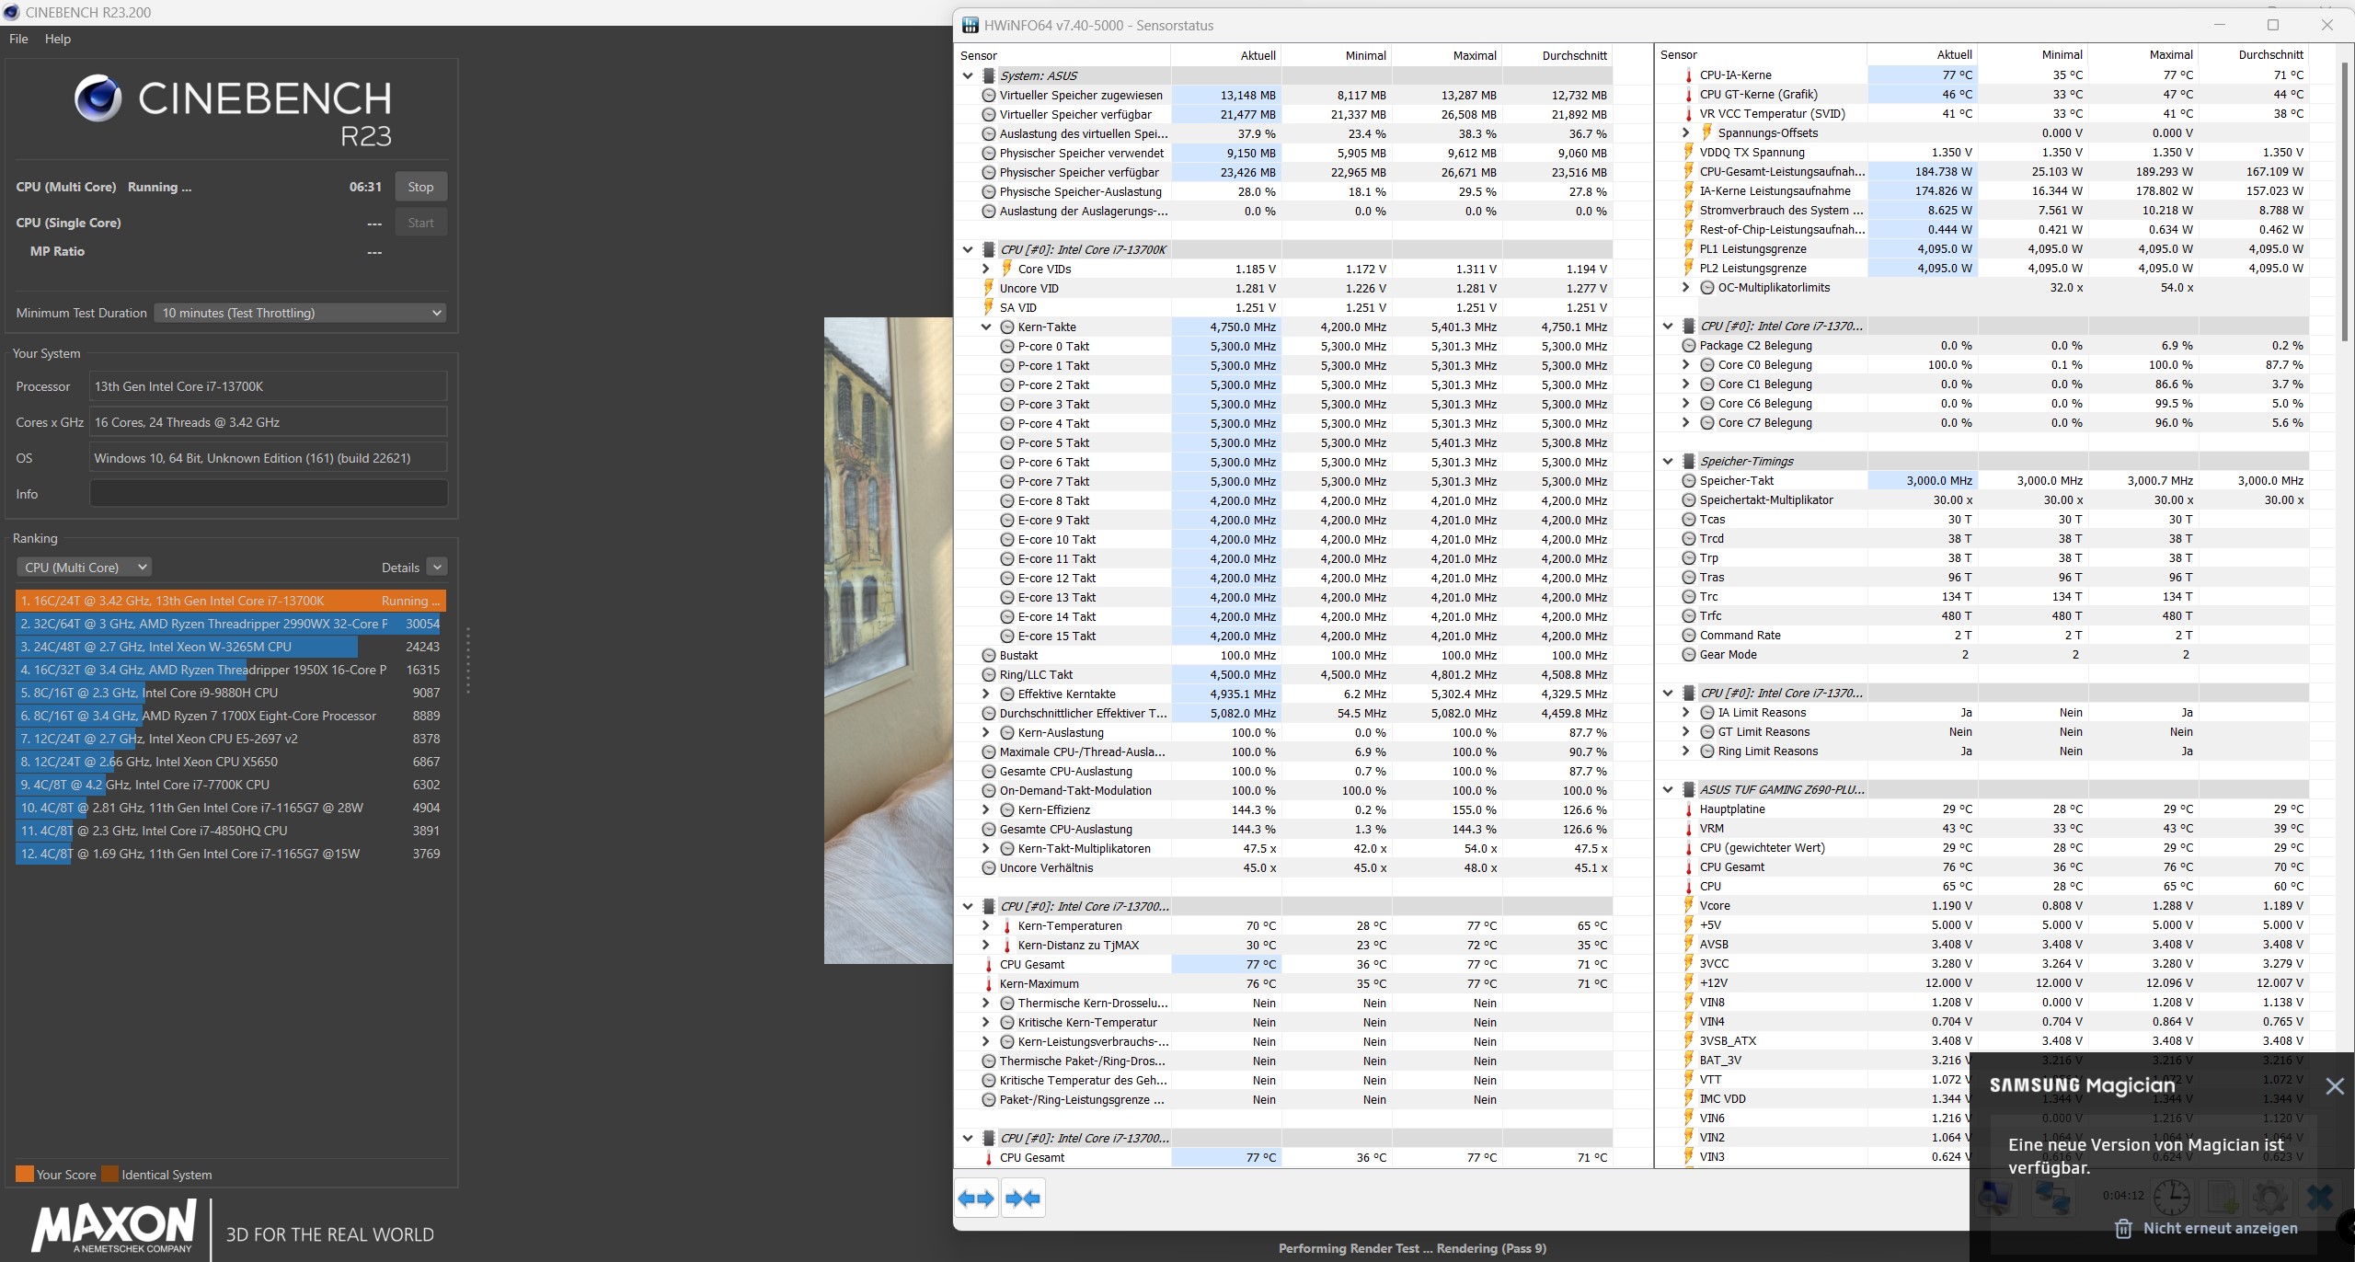2355x1262 pixels.
Task: Stop the running CPU Multi Core test
Action: click(420, 187)
